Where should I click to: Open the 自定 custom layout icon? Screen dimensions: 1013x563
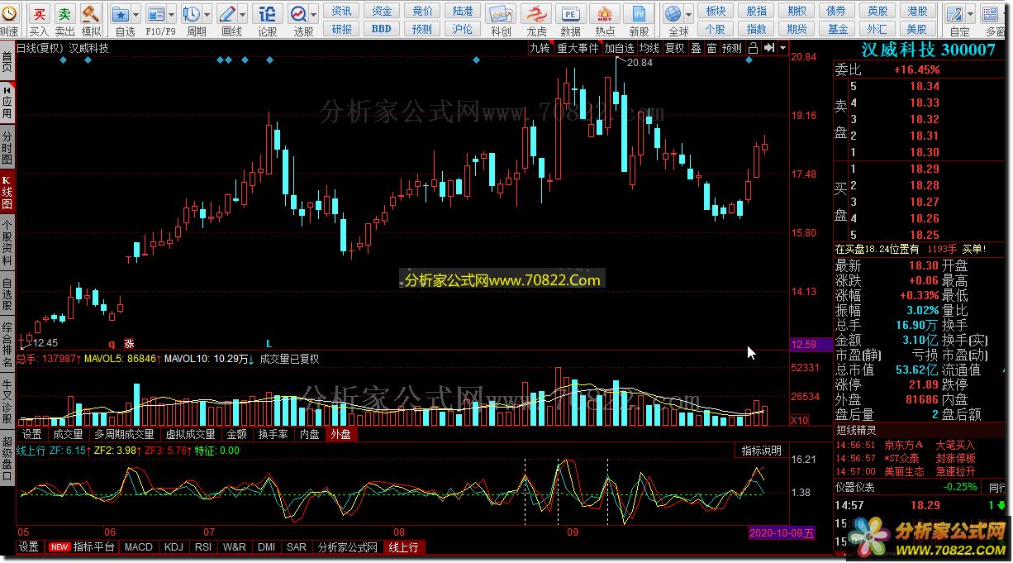pyautogui.click(x=954, y=14)
